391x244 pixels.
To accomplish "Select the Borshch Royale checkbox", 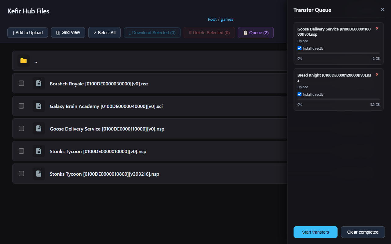I will point(21,83).
